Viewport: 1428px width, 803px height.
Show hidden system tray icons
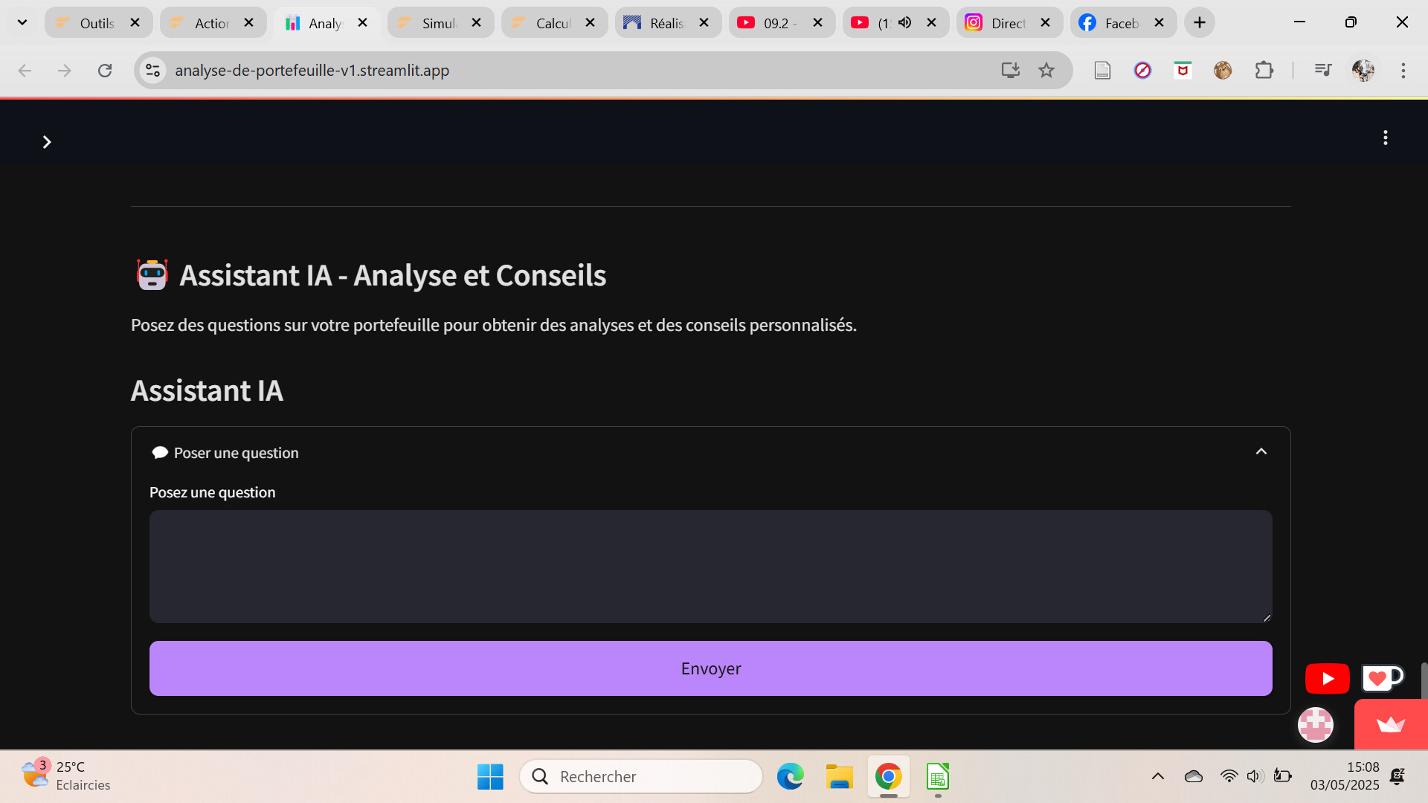point(1157,776)
